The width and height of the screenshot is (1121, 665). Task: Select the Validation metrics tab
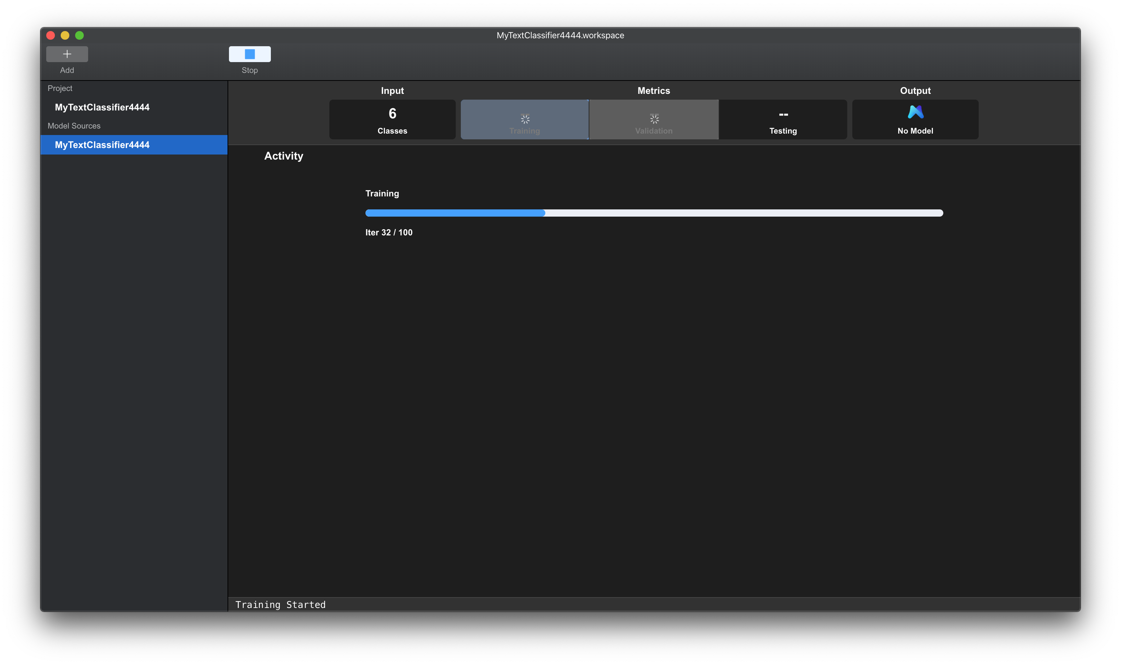(654, 130)
